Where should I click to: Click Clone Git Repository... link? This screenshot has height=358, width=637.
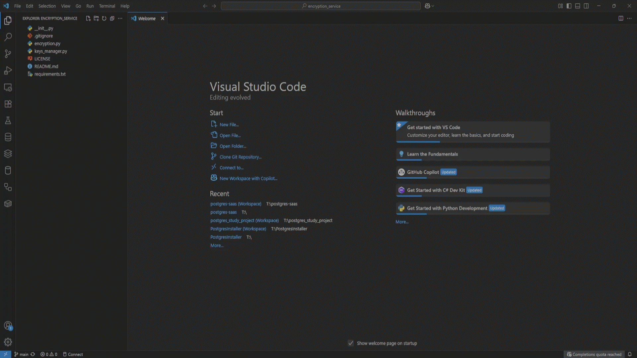click(x=241, y=157)
